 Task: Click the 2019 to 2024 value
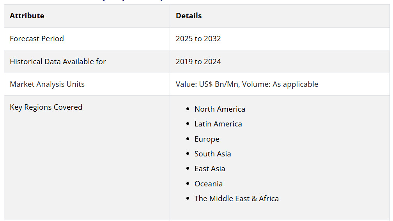click(198, 61)
